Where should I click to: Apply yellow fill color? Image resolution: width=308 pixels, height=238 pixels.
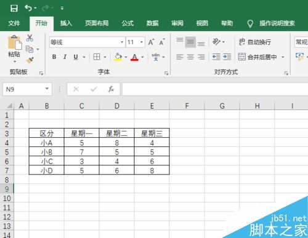118,57
